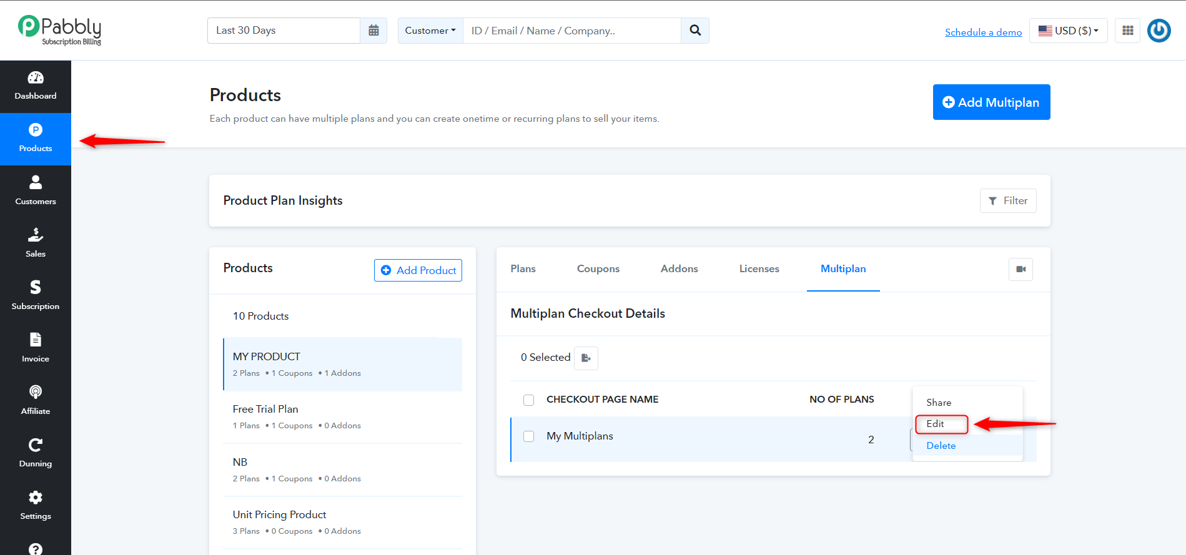Switch to the Coupons tab
This screenshot has height=555, width=1186.
[598, 268]
